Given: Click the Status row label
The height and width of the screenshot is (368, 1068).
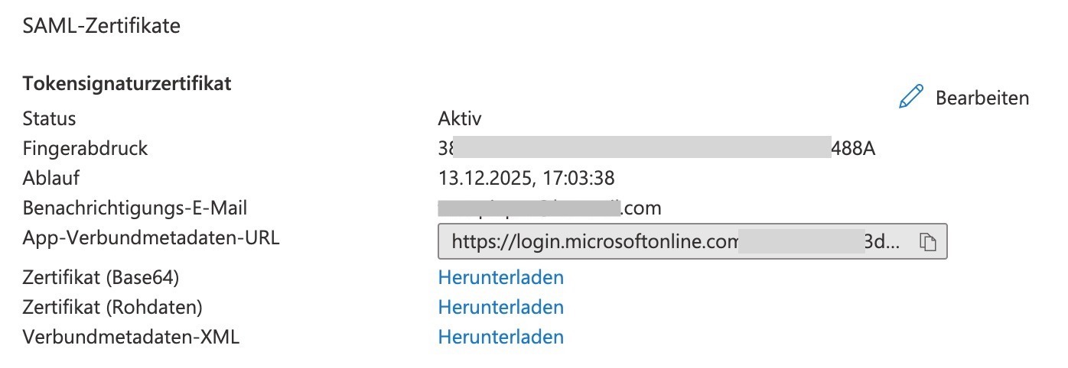Looking at the screenshot, I should click(x=50, y=118).
